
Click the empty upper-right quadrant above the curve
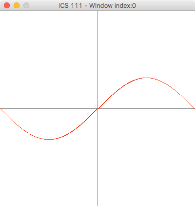[x=146, y=44]
